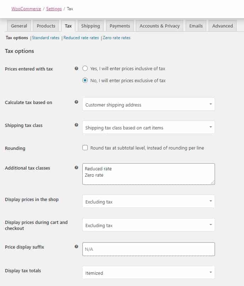The height and width of the screenshot is (286, 244).
Task: Open the Zero rate rates link
Action: pos(116,38)
